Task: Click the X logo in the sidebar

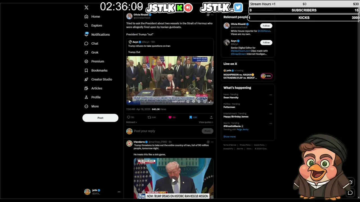Action: point(86,8)
